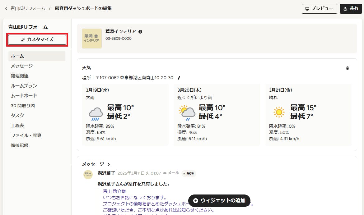Screen dimensions: 364x215
Task: Click the 3月20日(木) partly sunny rain icon
Action: (x=187, y=113)
